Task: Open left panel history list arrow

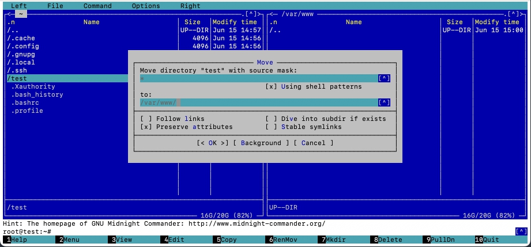Action: [x=251, y=14]
